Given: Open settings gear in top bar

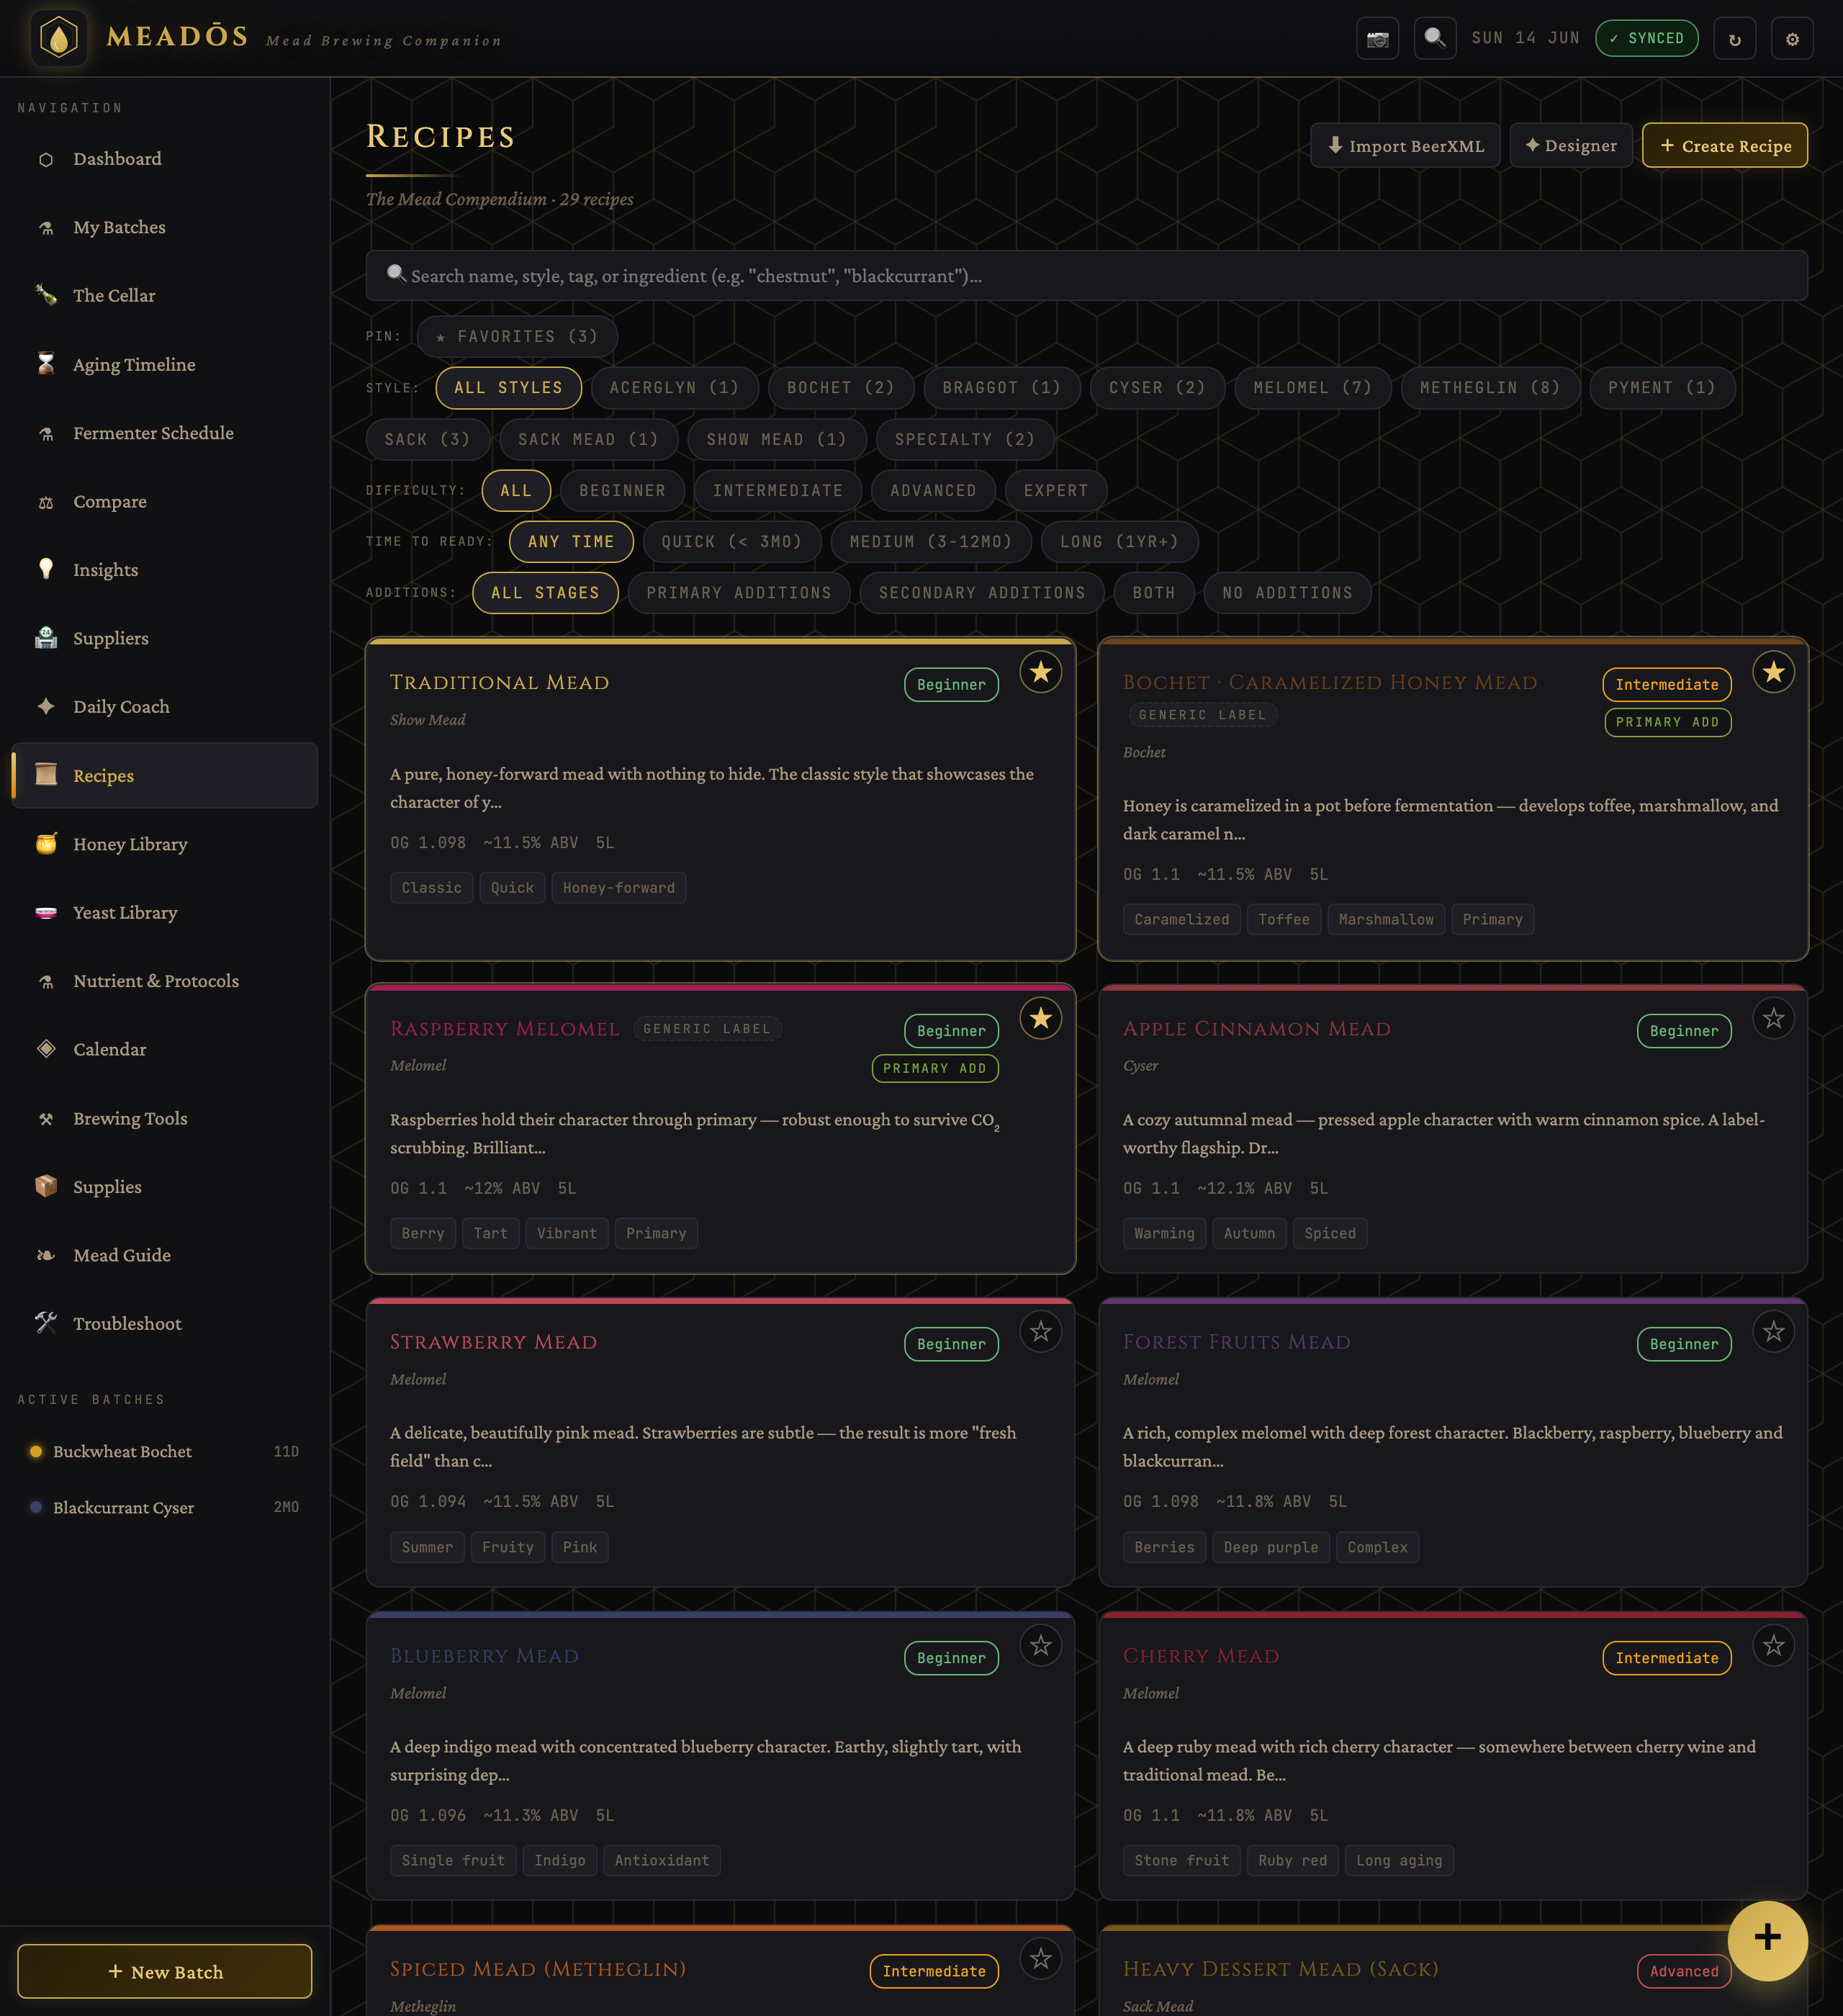Looking at the screenshot, I should click(x=1792, y=39).
